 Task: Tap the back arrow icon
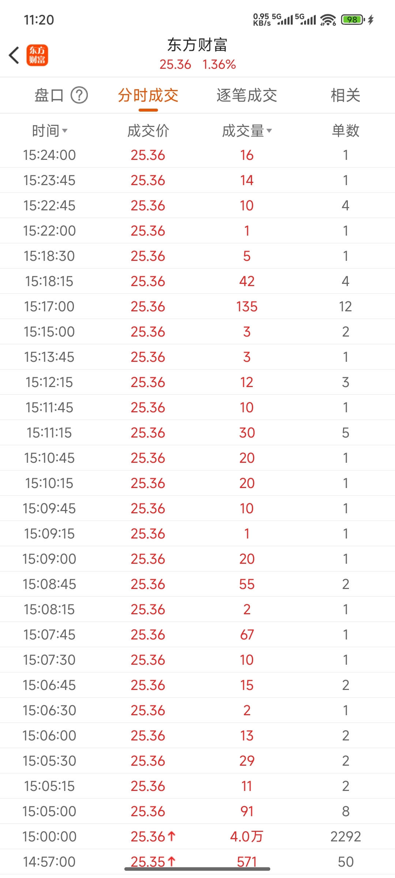(x=14, y=56)
